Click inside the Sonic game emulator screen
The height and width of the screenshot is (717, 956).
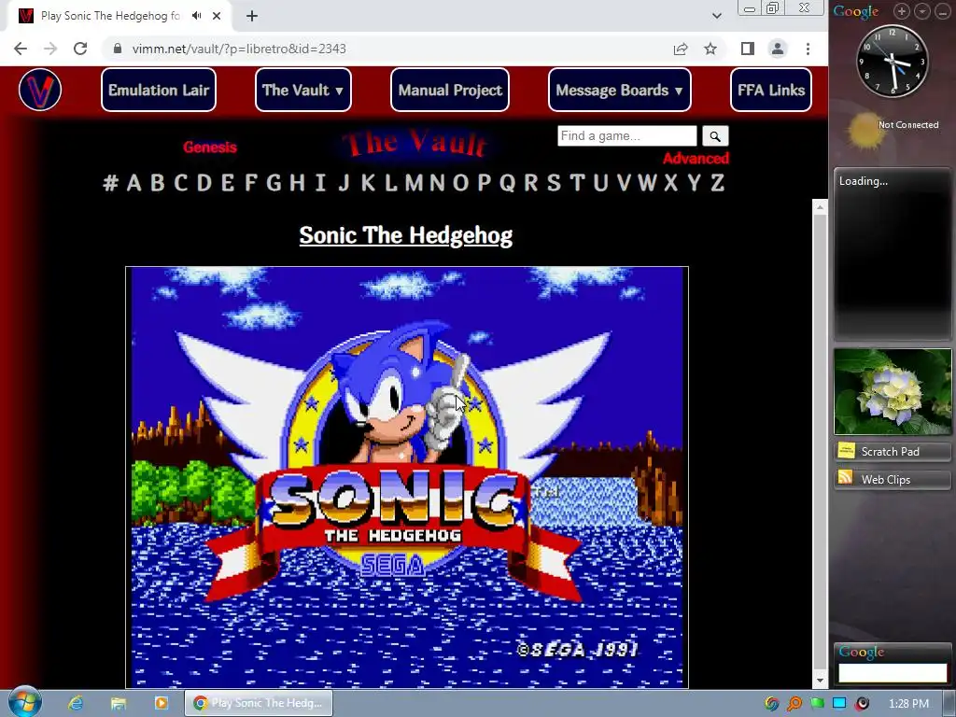coord(407,477)
